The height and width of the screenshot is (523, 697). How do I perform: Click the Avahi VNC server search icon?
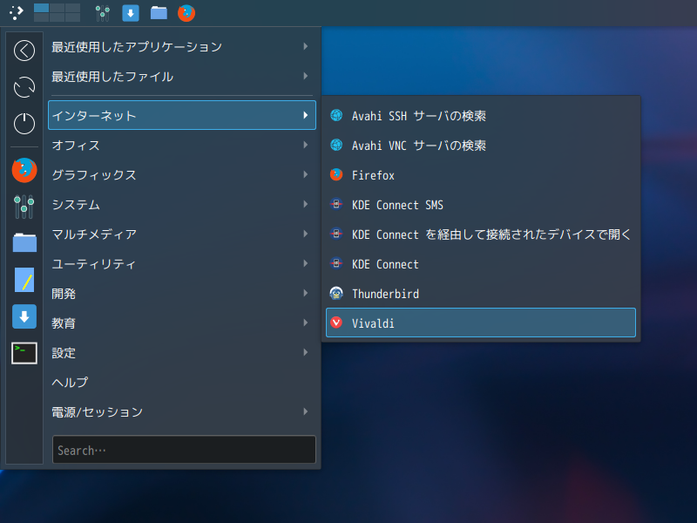(x=336, y=145)
